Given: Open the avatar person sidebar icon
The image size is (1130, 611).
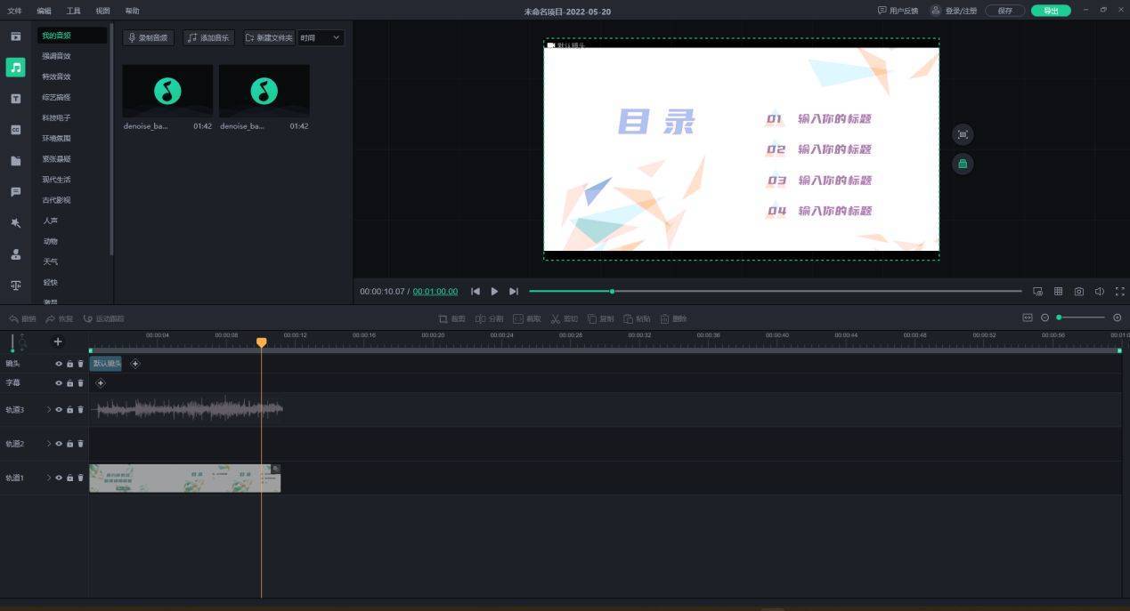Looking at the screenshot, I should [15, 254].
